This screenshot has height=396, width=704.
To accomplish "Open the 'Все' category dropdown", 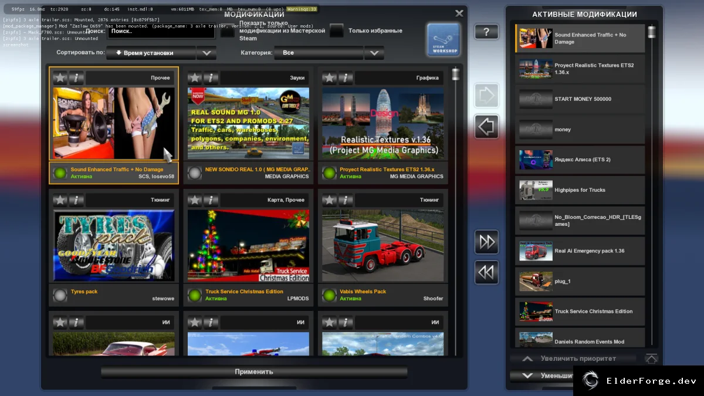I will point(330,53).
